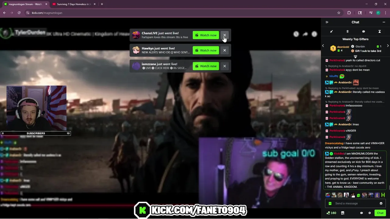Bookmark this page with star icon
This screenshot has height=219, width=390.
[x=339, y=13]
